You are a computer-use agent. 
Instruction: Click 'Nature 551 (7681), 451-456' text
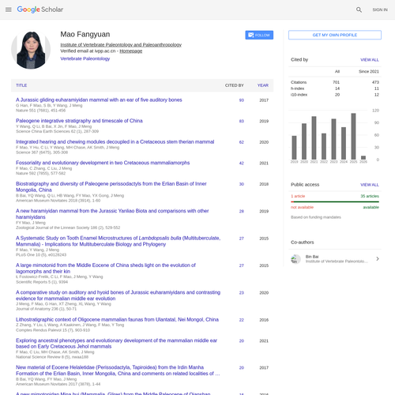[x=41, y=111]
